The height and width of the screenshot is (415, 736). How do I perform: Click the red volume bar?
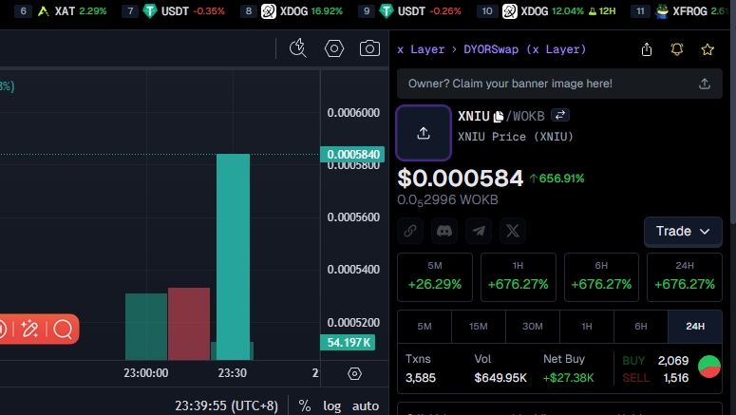pos(189,324)
